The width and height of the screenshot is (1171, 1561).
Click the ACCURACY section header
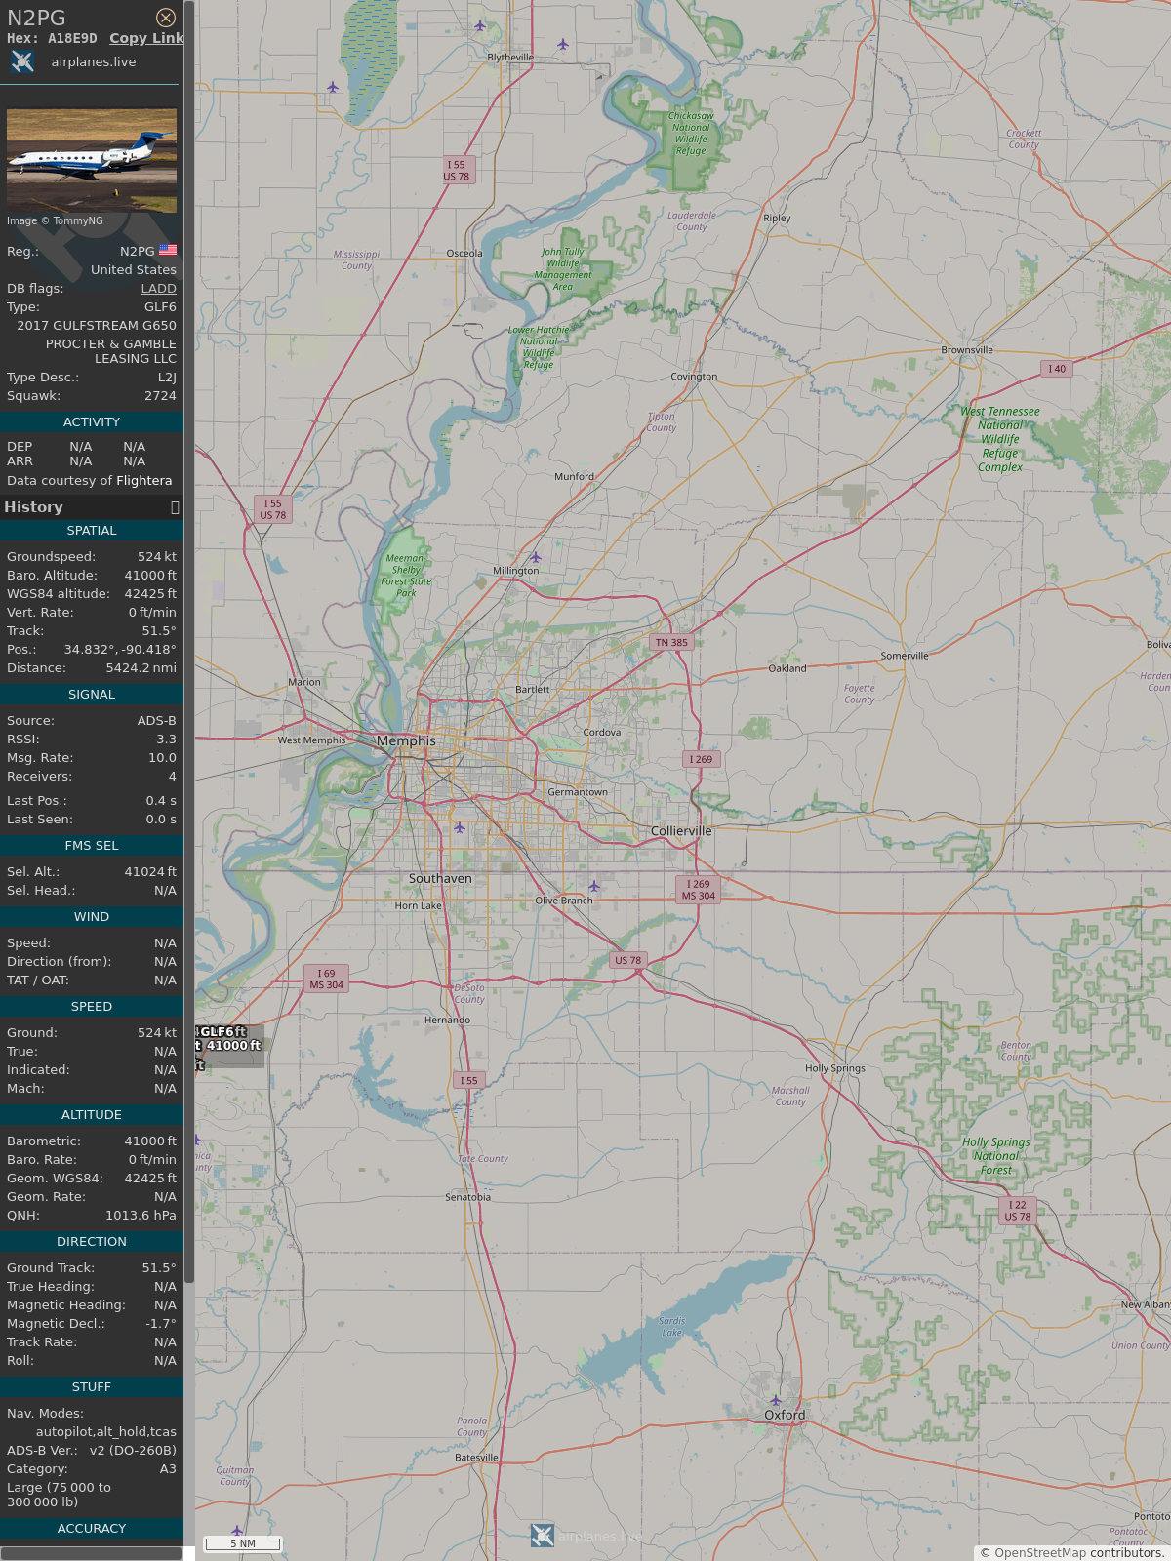pos(92,1529)
